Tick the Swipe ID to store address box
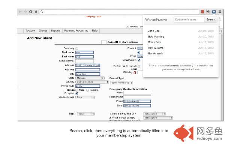Screen dimensions: 240x150 click(104, 42)
